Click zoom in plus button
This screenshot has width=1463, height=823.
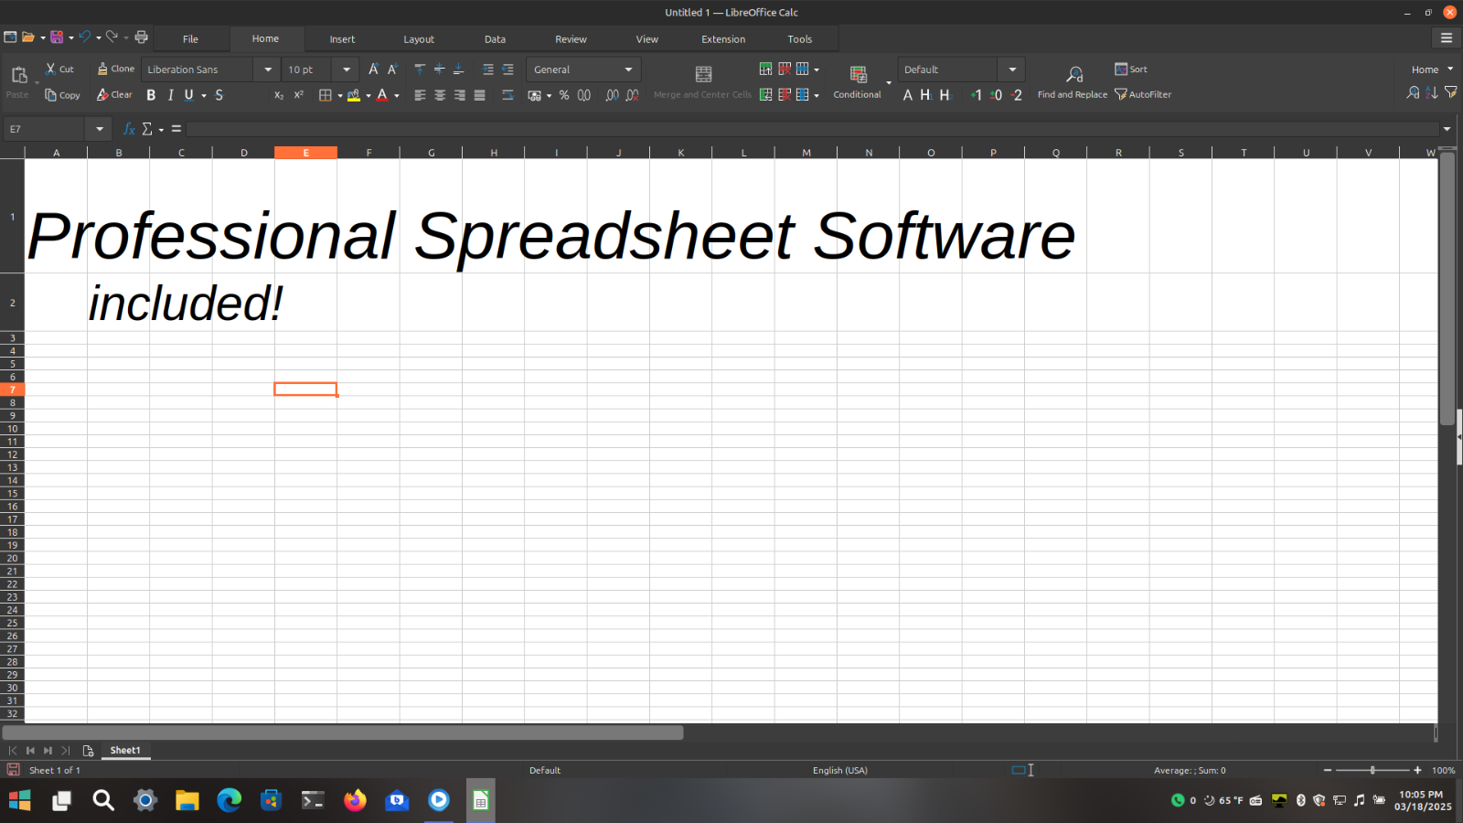[x=1417, y=770]
